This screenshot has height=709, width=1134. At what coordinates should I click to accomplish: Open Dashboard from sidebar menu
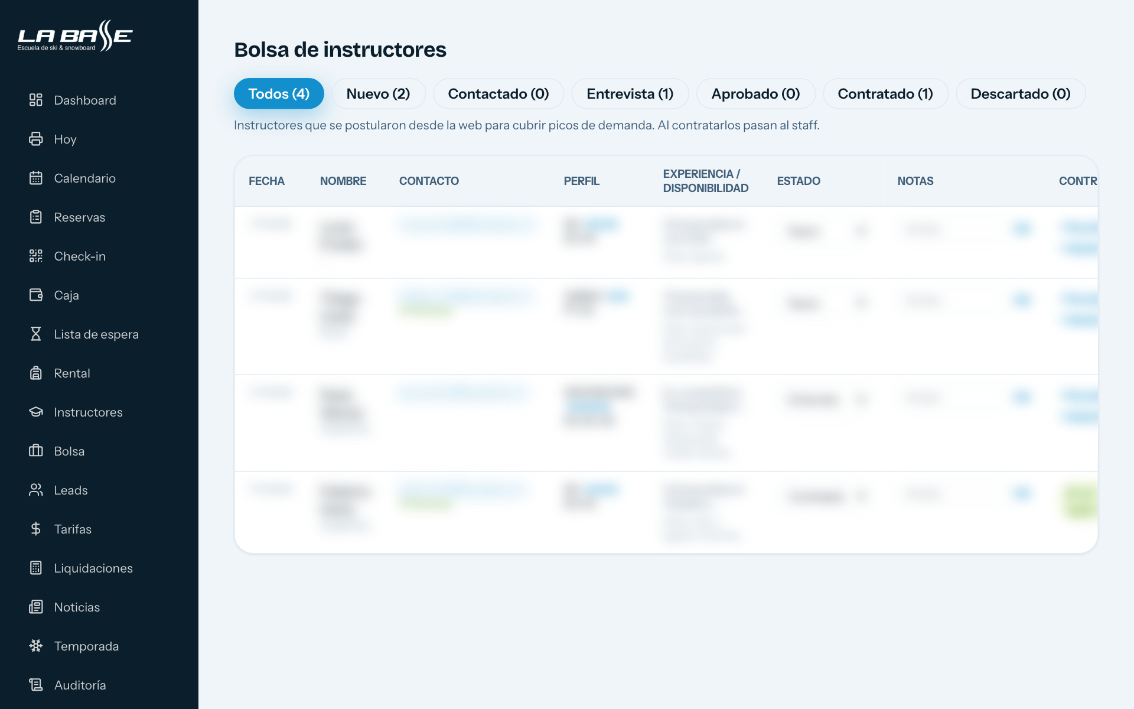[85, 100]
